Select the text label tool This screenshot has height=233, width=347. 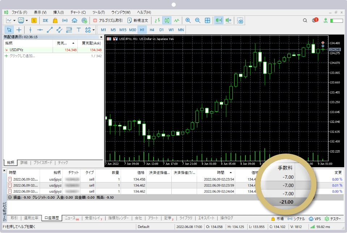[x=78, y=30]
